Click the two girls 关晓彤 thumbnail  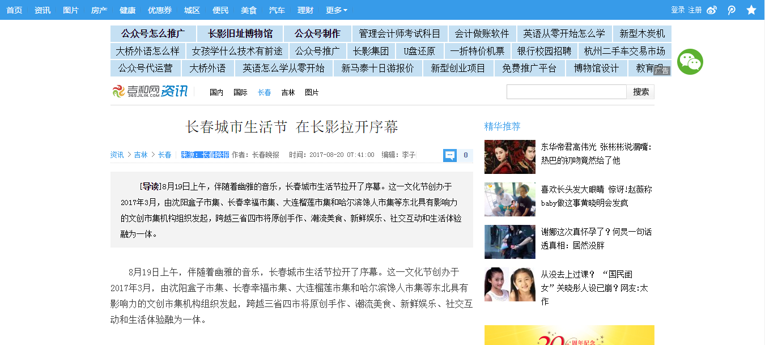pos(510,284)
